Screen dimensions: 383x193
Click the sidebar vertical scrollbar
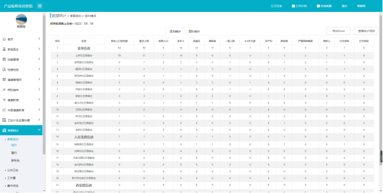(44, 85)
